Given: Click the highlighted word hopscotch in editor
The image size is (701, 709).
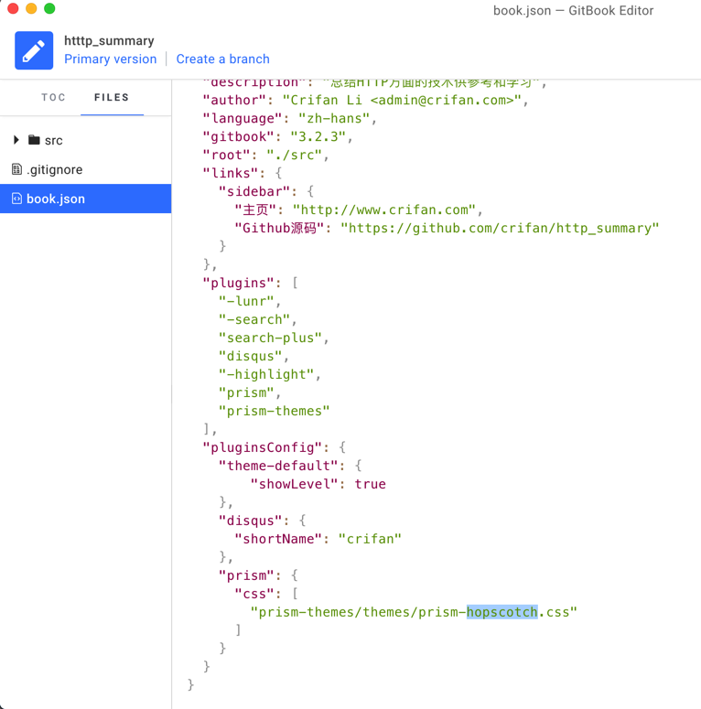Looking at the screenshot, I should [501, 612].
